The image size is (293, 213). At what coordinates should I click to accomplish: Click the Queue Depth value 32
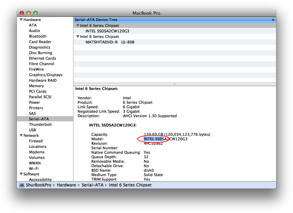point(146,157)
